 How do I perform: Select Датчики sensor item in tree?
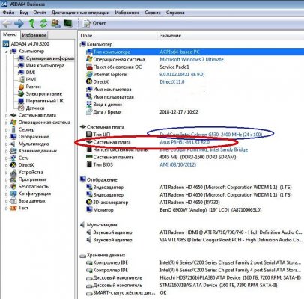[35, 108]
